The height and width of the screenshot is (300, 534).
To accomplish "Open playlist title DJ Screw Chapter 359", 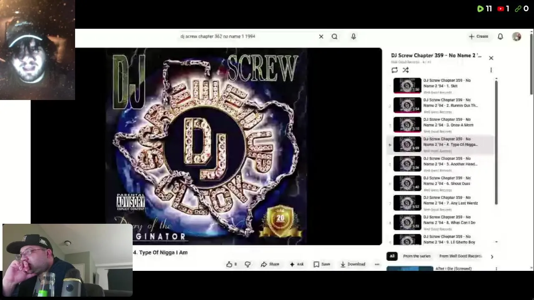I will coord(436,55).
